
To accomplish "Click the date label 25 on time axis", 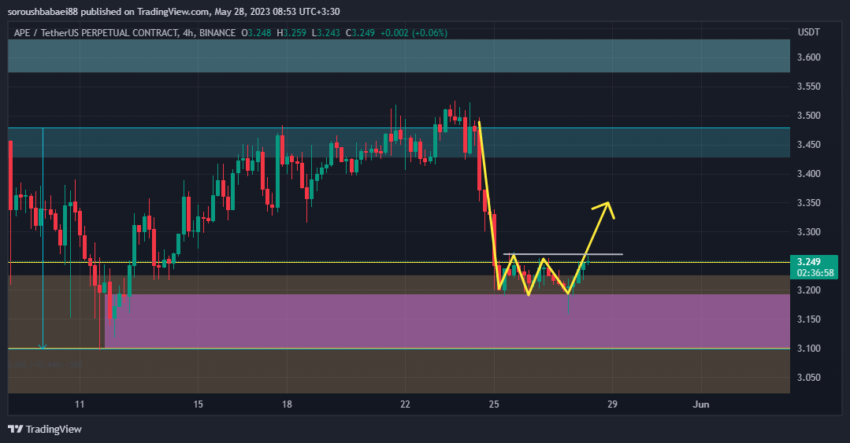I will point(494,404).
